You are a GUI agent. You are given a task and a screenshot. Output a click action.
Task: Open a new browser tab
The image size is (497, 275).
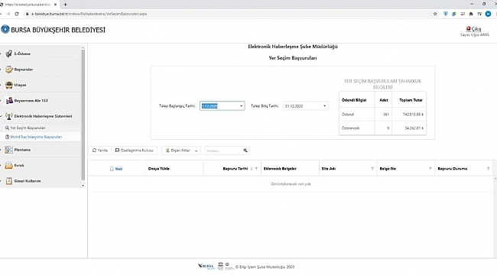coord(65,5)
